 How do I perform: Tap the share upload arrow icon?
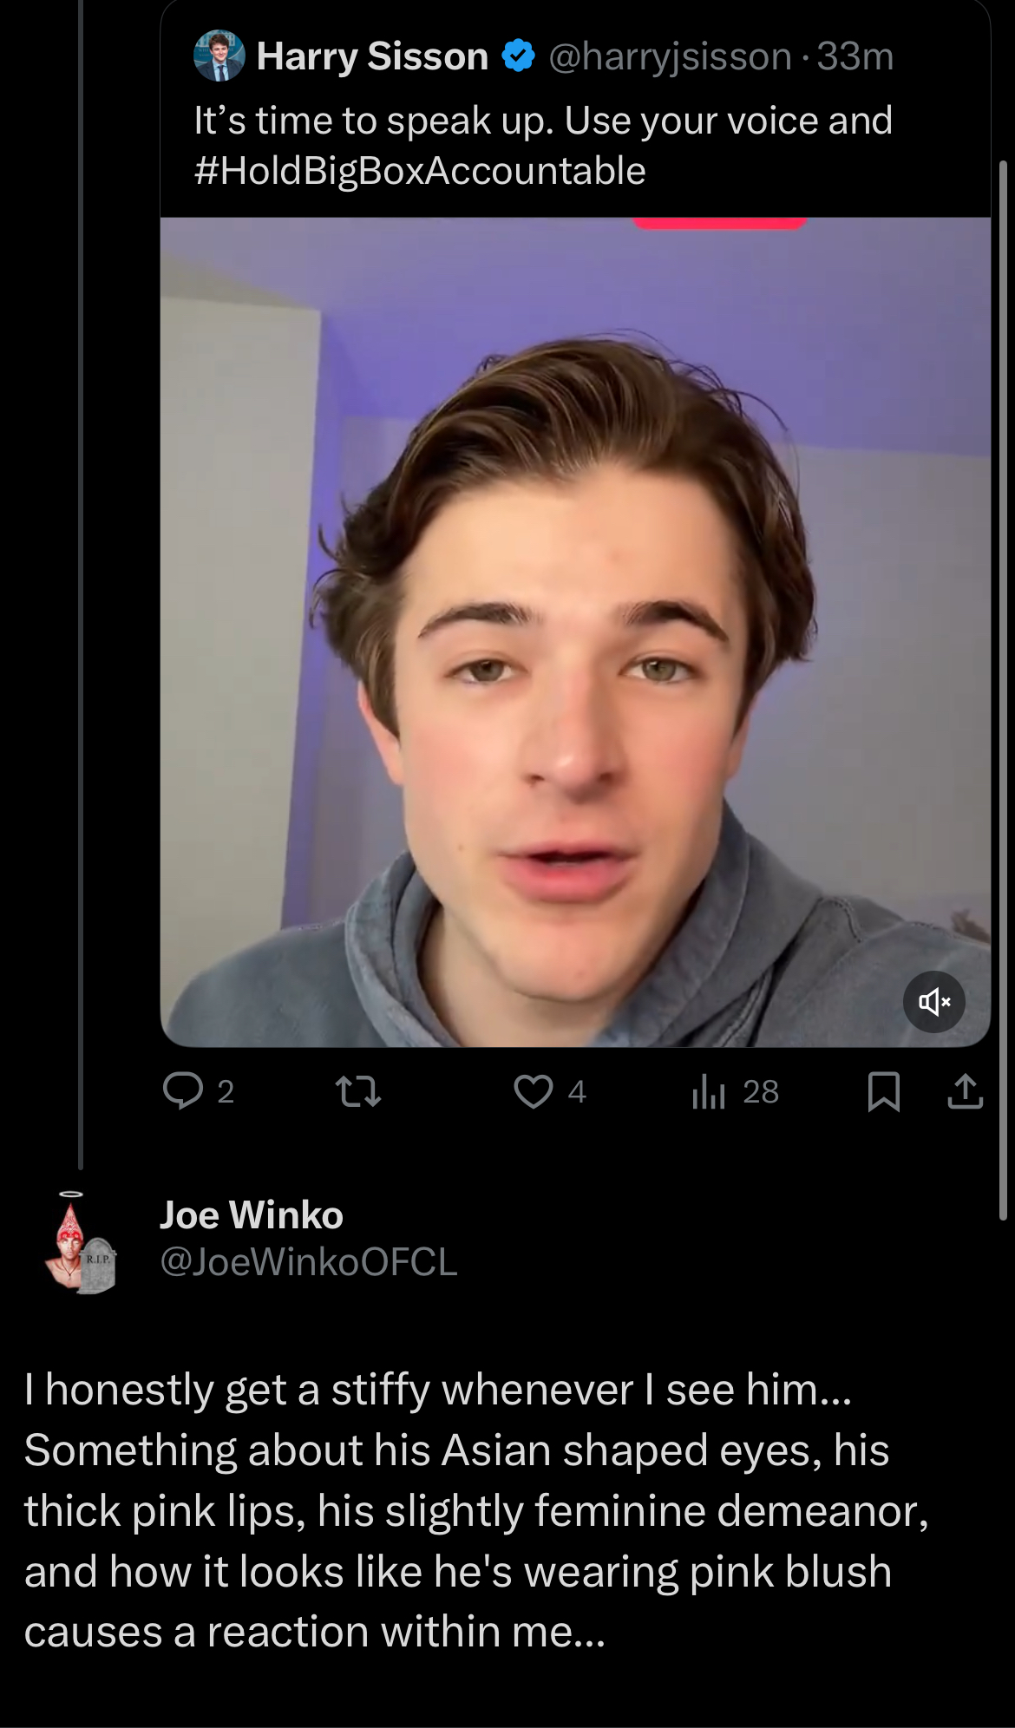[x=966, y=1091]
